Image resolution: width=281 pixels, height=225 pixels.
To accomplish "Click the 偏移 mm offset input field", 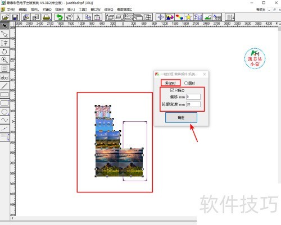I will (x=193, y=97).
